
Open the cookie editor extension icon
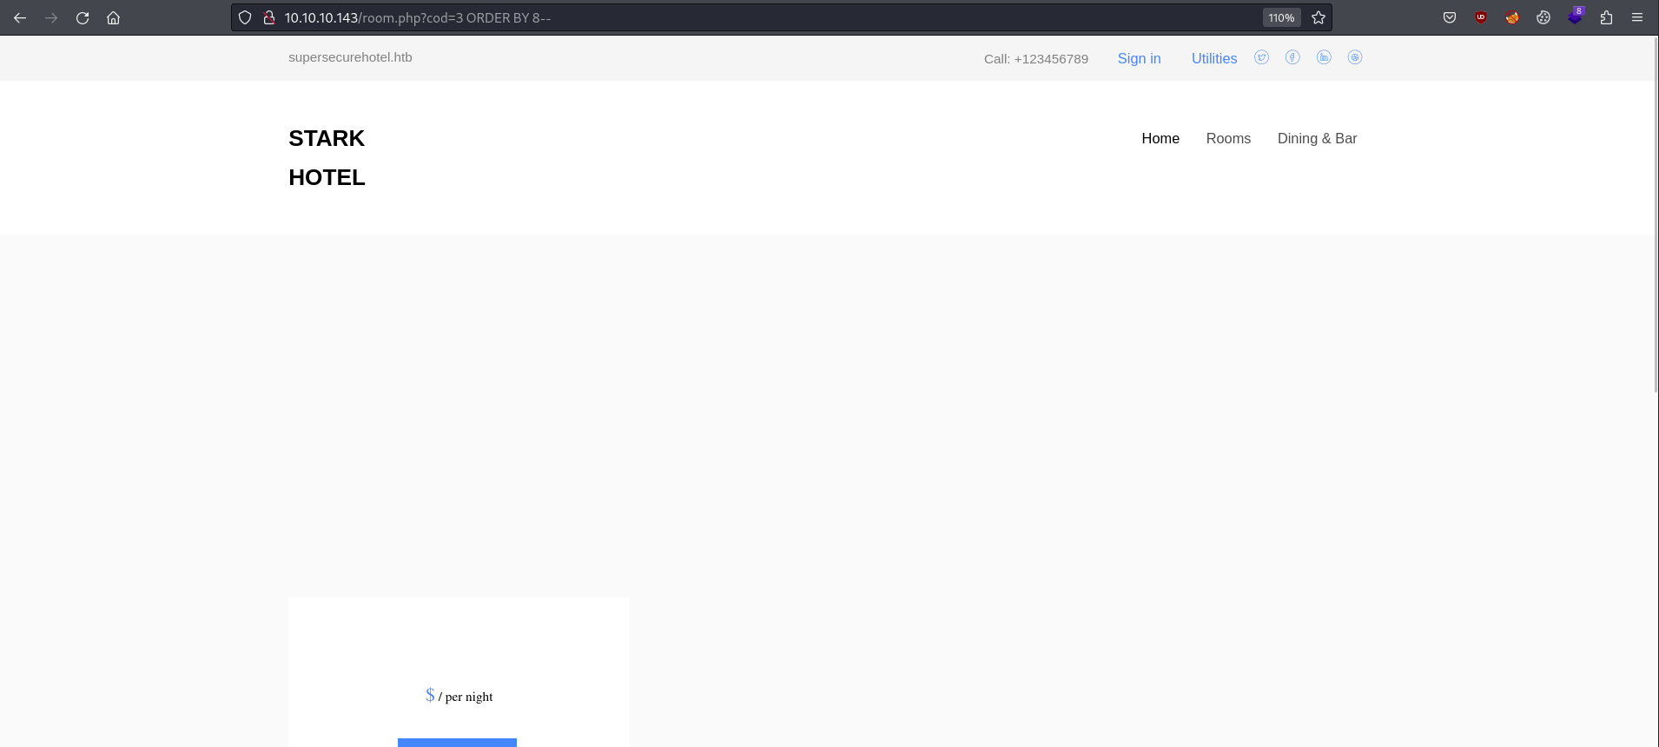1543,17
